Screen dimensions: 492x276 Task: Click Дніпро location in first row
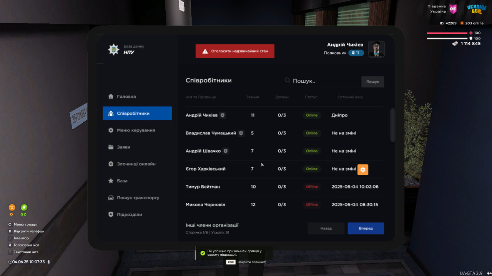coord(339,115)
